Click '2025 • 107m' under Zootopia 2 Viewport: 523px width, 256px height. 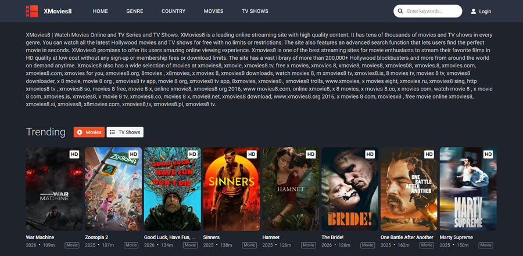(99, 246)
